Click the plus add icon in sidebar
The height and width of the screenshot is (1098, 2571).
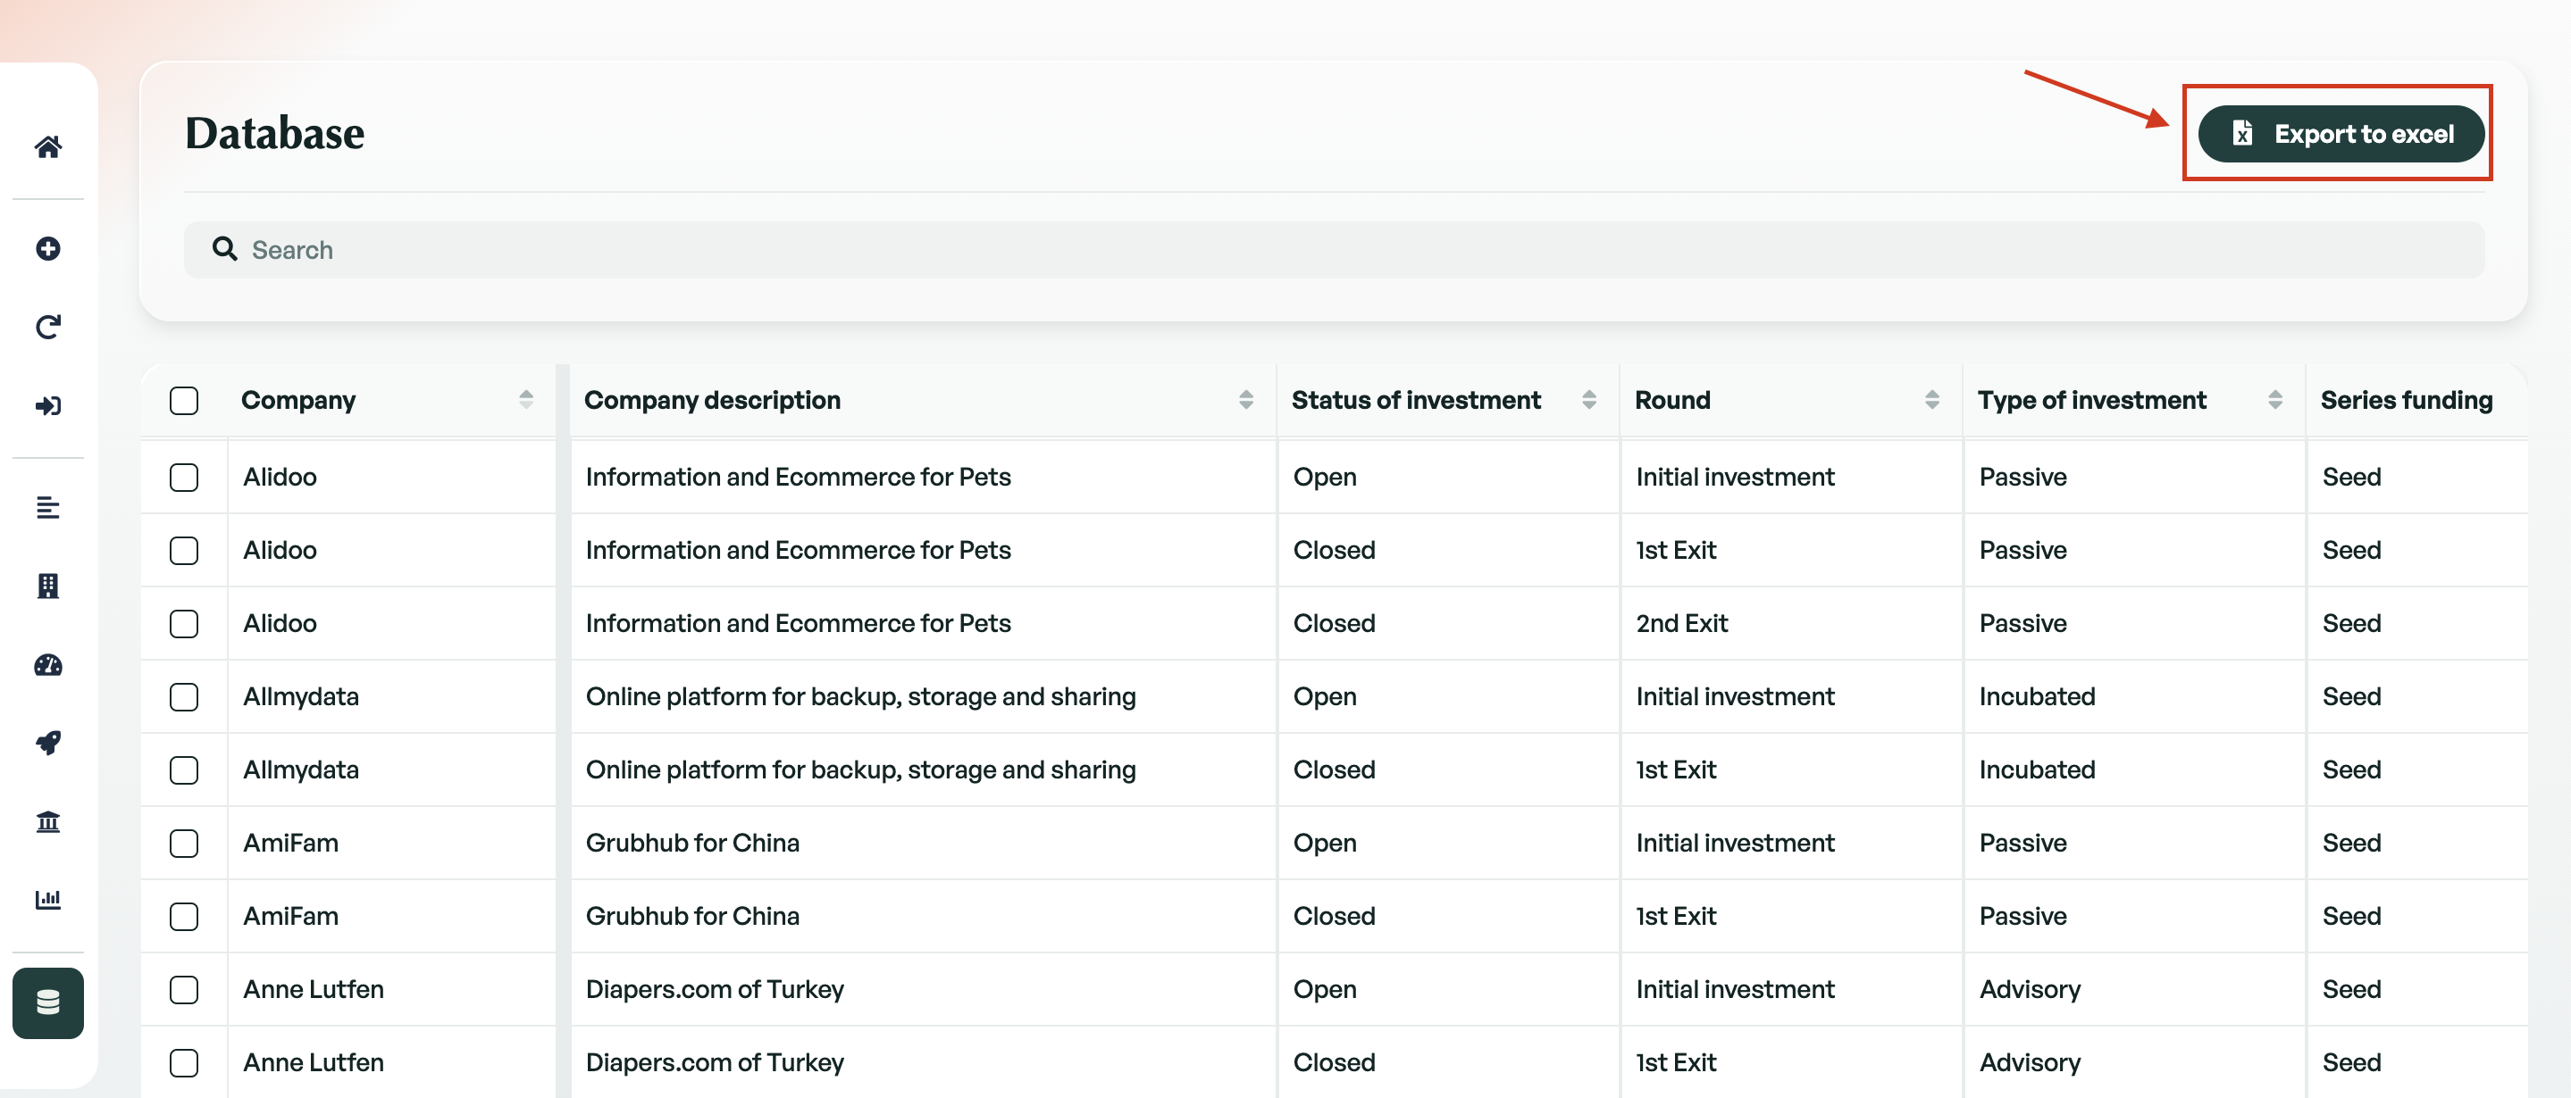pos(48,248)
